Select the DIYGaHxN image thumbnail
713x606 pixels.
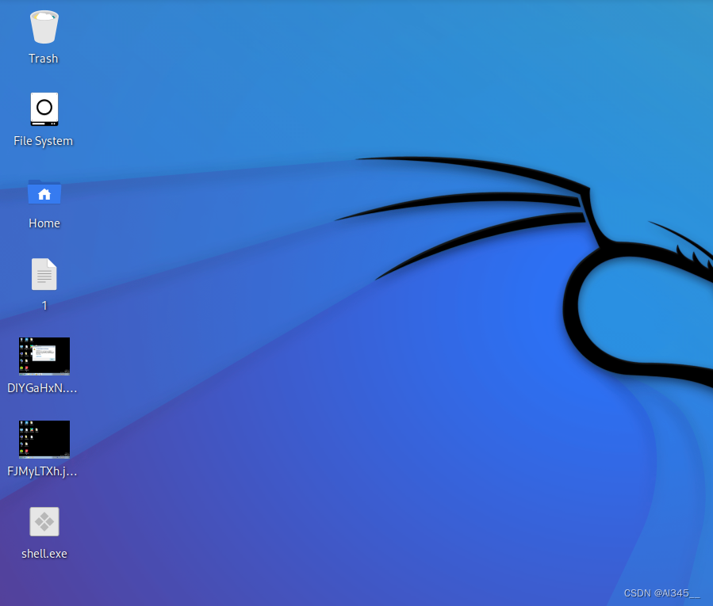point(44,356)
